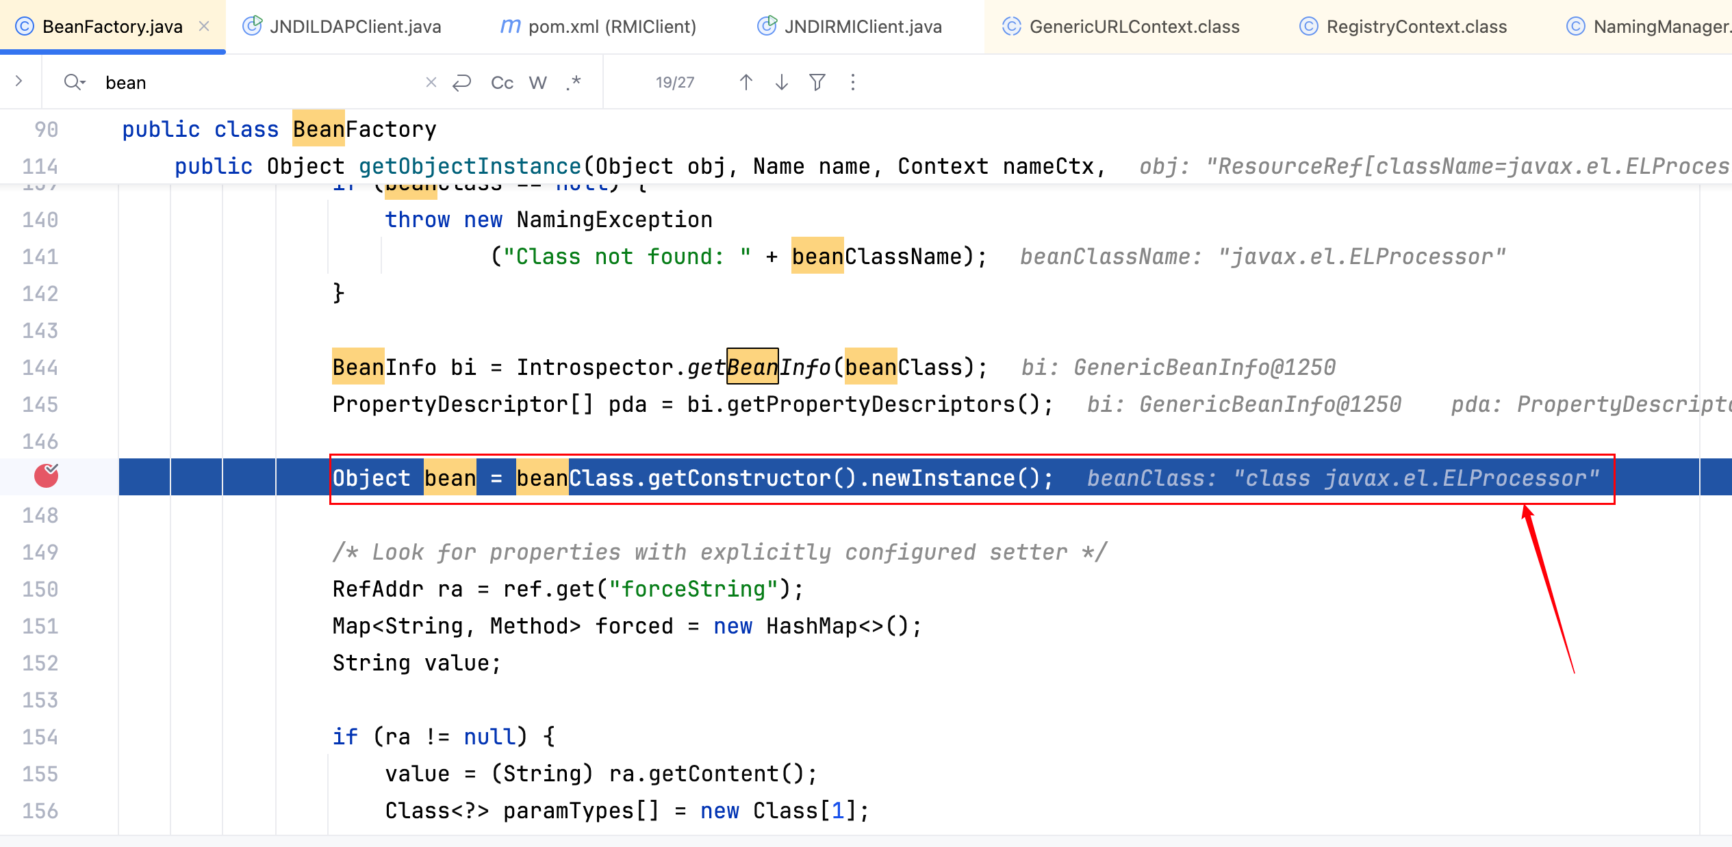Open the search filter options icon
The image size is (1732, 847).
tap(817, 83)
